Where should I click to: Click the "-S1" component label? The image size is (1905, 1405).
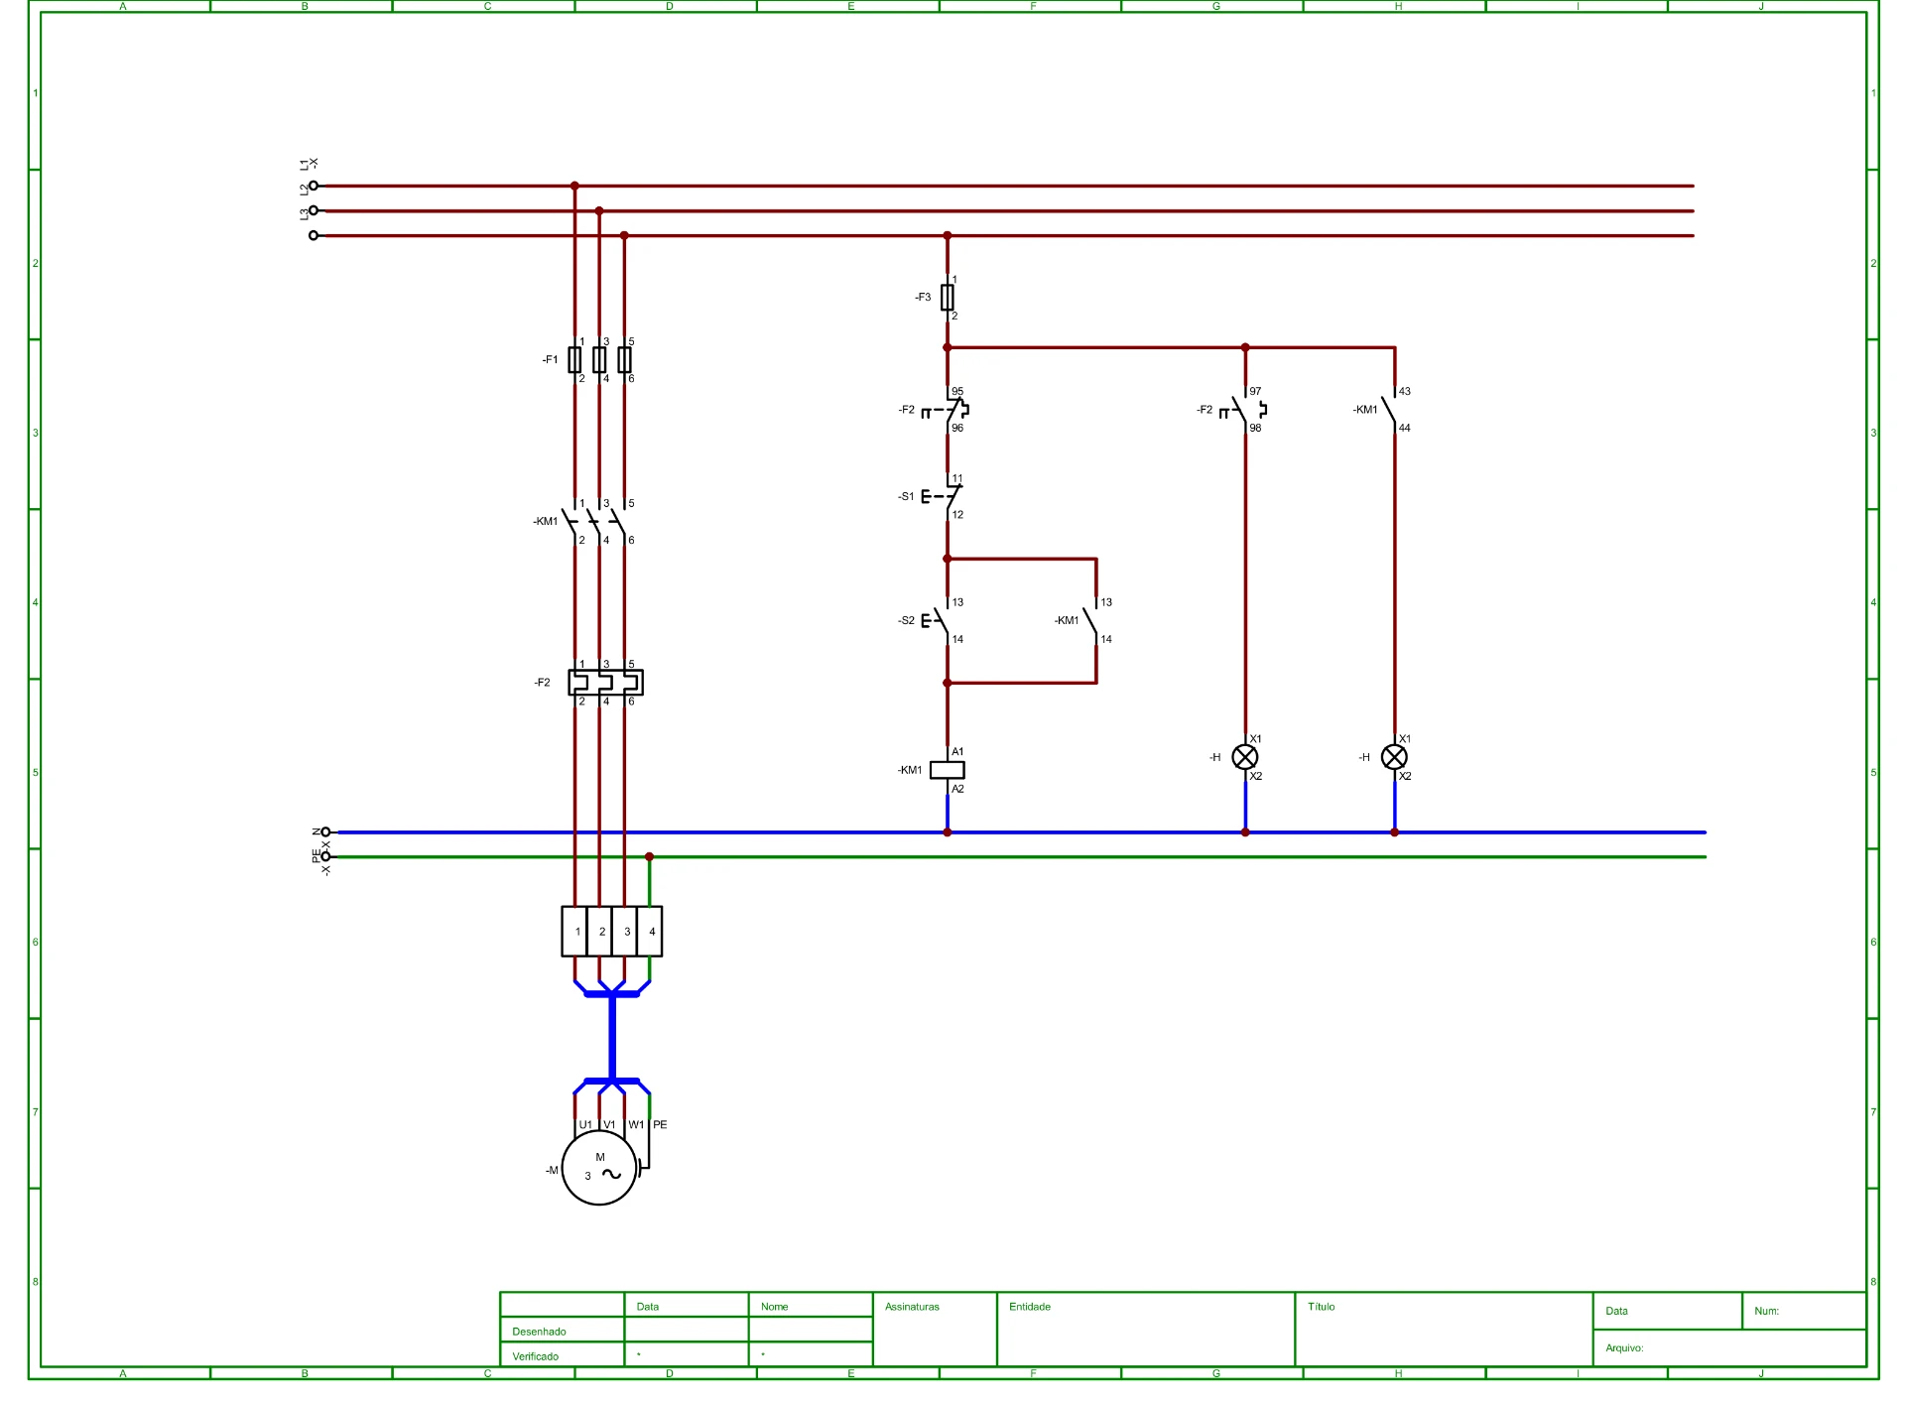tap(906, 496)
